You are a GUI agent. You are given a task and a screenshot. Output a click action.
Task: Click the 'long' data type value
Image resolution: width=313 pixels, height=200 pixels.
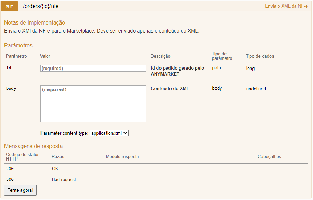tap(250, 68)
